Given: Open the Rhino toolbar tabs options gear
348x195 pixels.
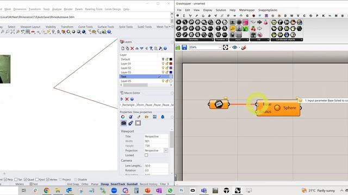Looking at the screenshot, I should click(172, 27).
